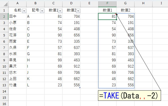Click cell containing 久保
Viewport: 168px width, 106px height.
pos(17,48)
